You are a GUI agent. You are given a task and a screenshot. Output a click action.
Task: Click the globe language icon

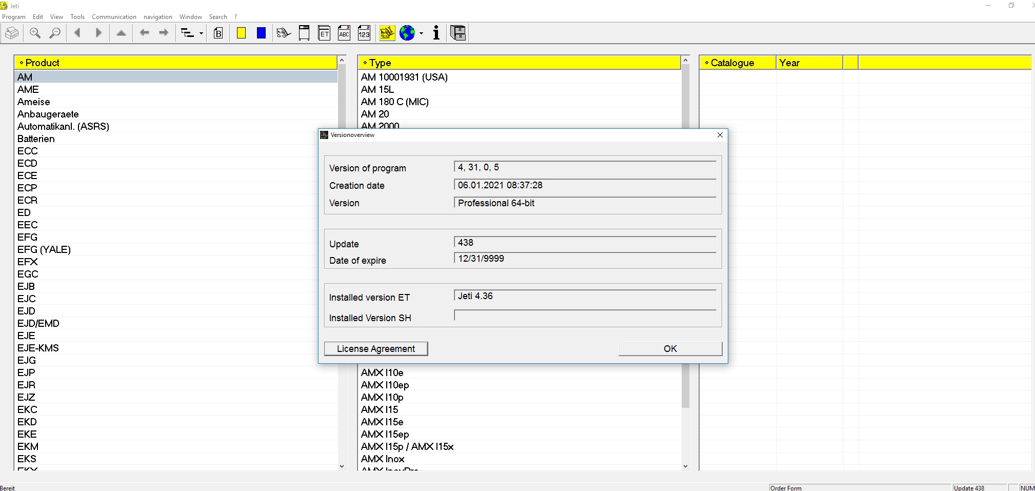[407, 33]
